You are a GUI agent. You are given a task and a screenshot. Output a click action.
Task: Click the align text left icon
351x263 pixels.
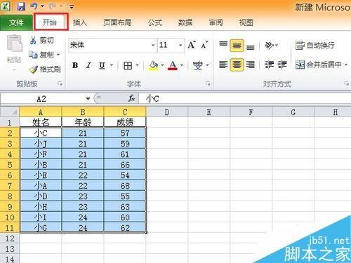pos(223,65)
